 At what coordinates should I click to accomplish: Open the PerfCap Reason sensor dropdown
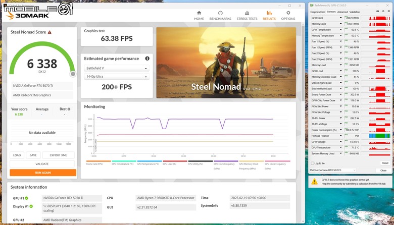[341, 136]
